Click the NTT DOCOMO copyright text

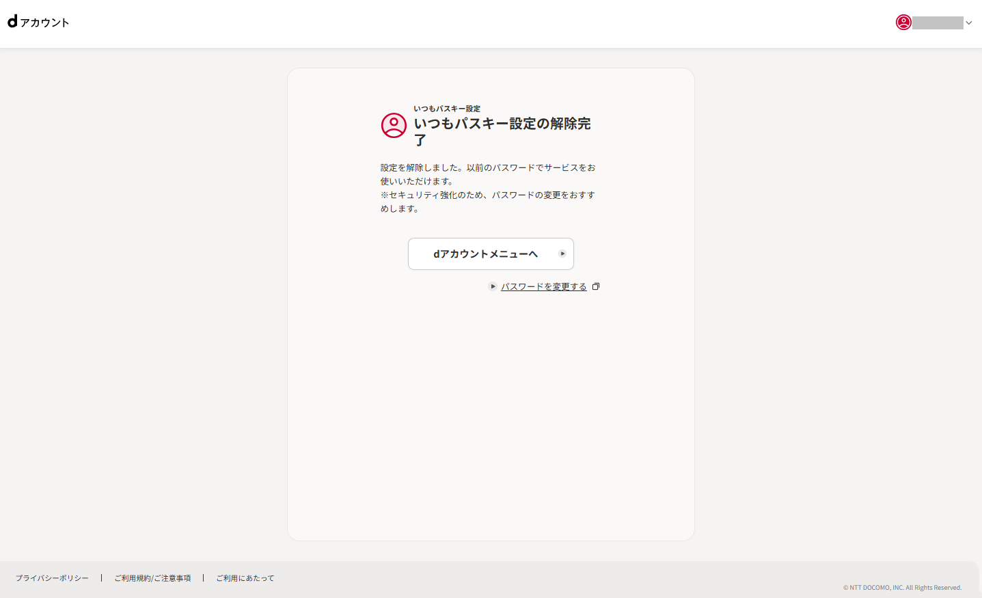click(x=902, y=588)
